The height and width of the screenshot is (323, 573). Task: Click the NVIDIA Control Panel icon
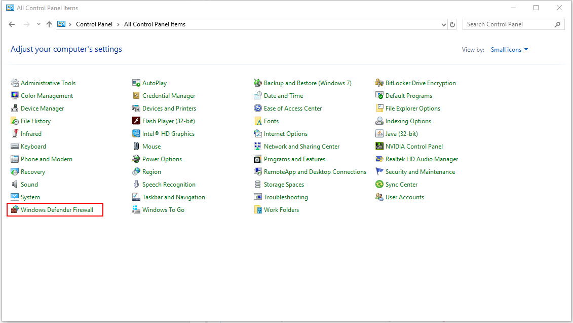coord(379,147)
